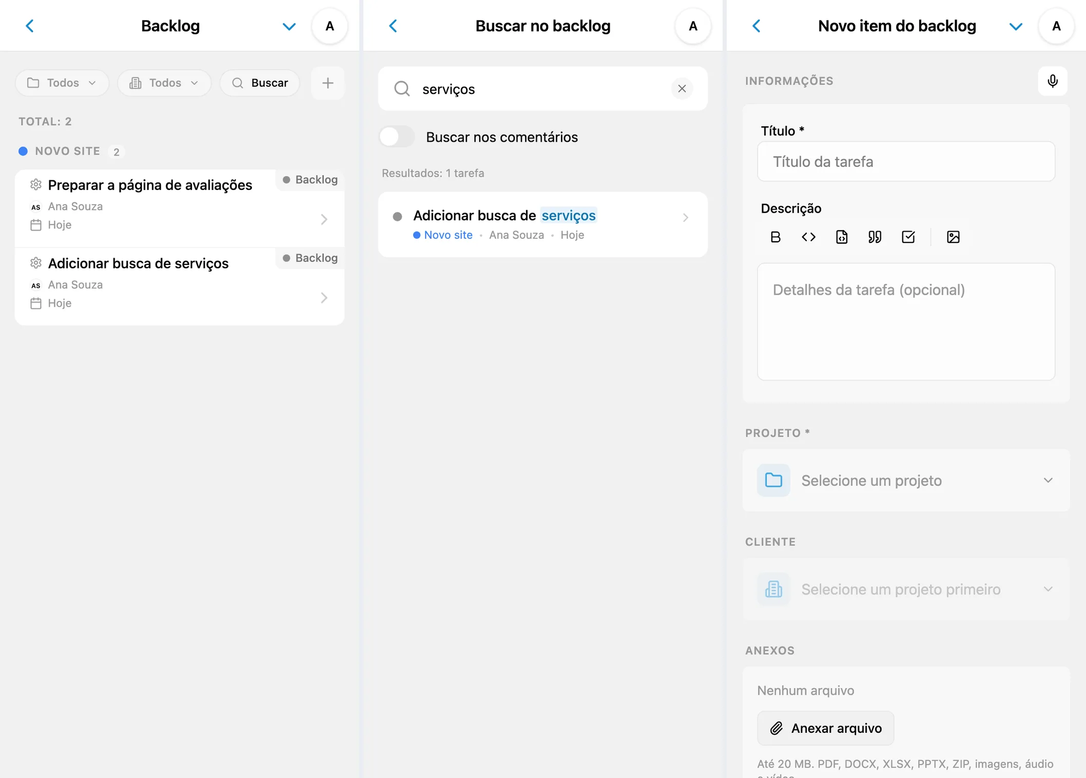Focus the search field containing 'serviços'

coord(542,89)
